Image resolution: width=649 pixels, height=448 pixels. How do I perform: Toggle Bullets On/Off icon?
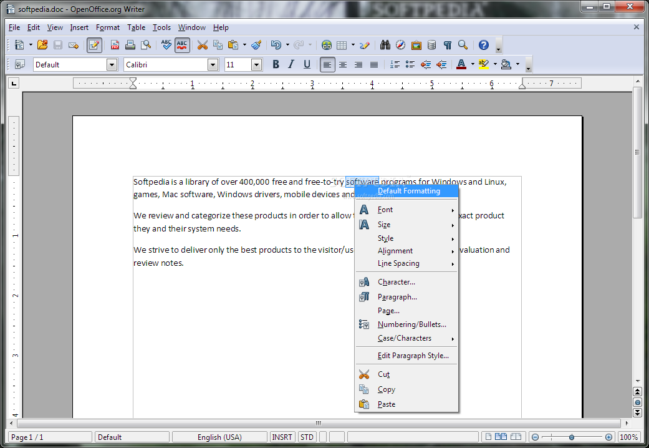(x=410, y=64)
